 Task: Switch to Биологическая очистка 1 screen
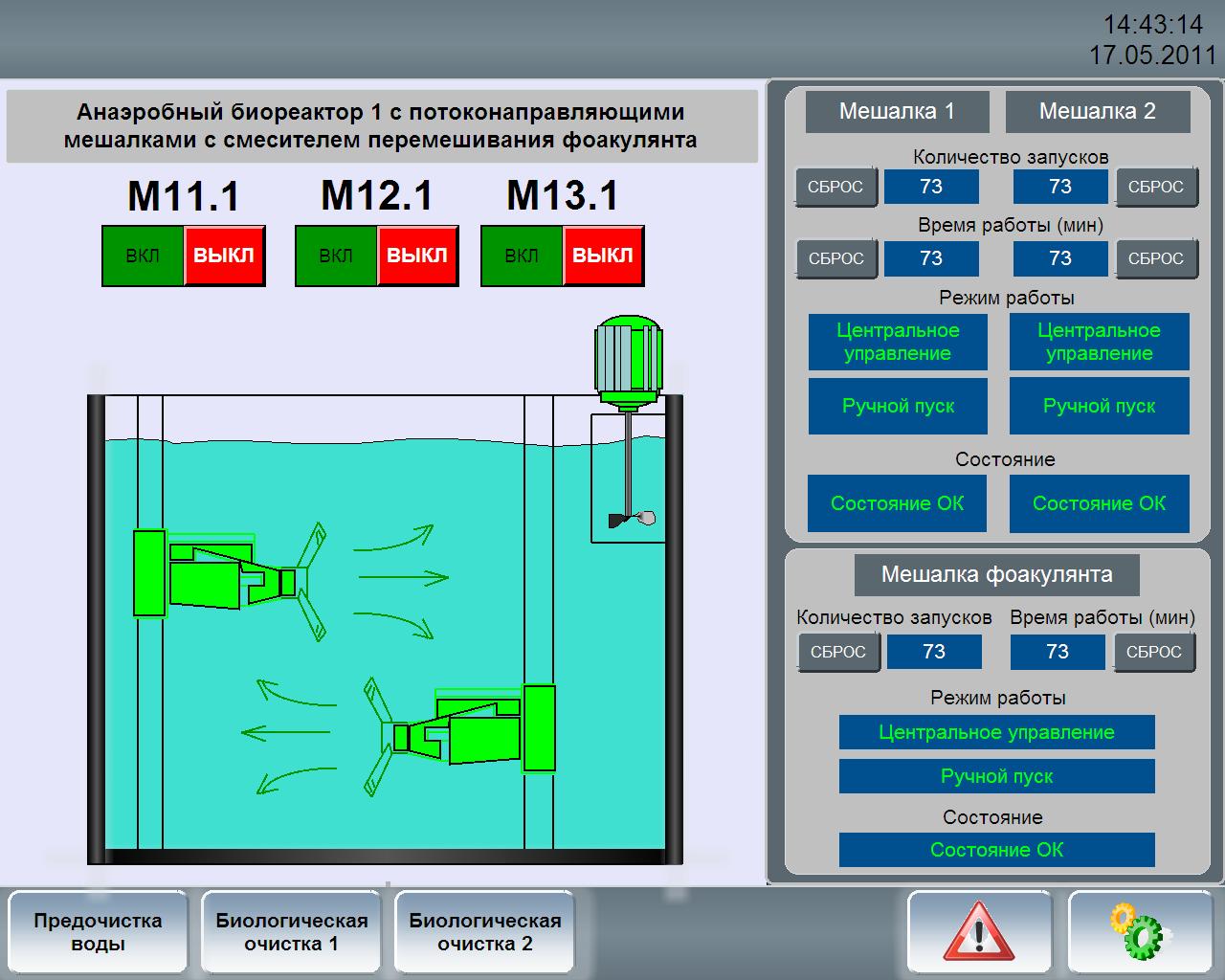coord(291,932)
